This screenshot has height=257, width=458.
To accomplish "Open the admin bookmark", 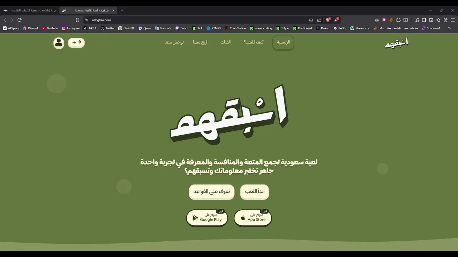I will [411, 28].
